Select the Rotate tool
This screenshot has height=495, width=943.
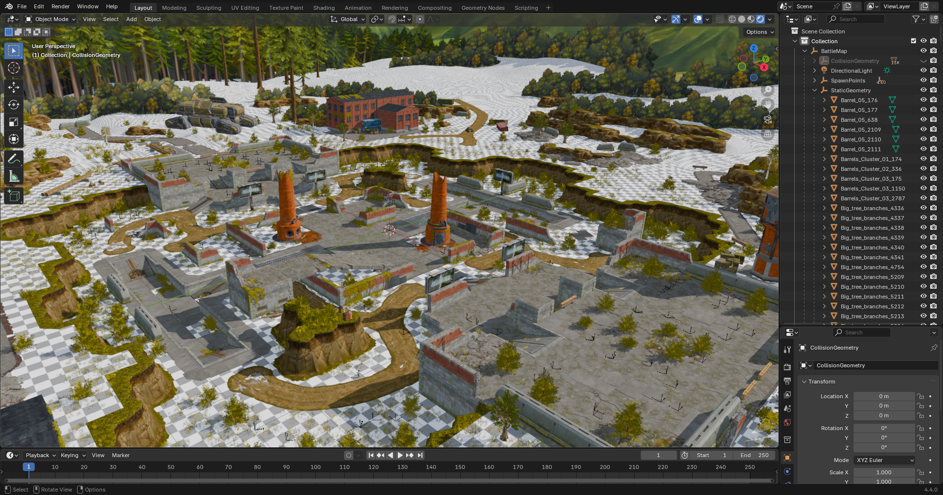(14, 105)
